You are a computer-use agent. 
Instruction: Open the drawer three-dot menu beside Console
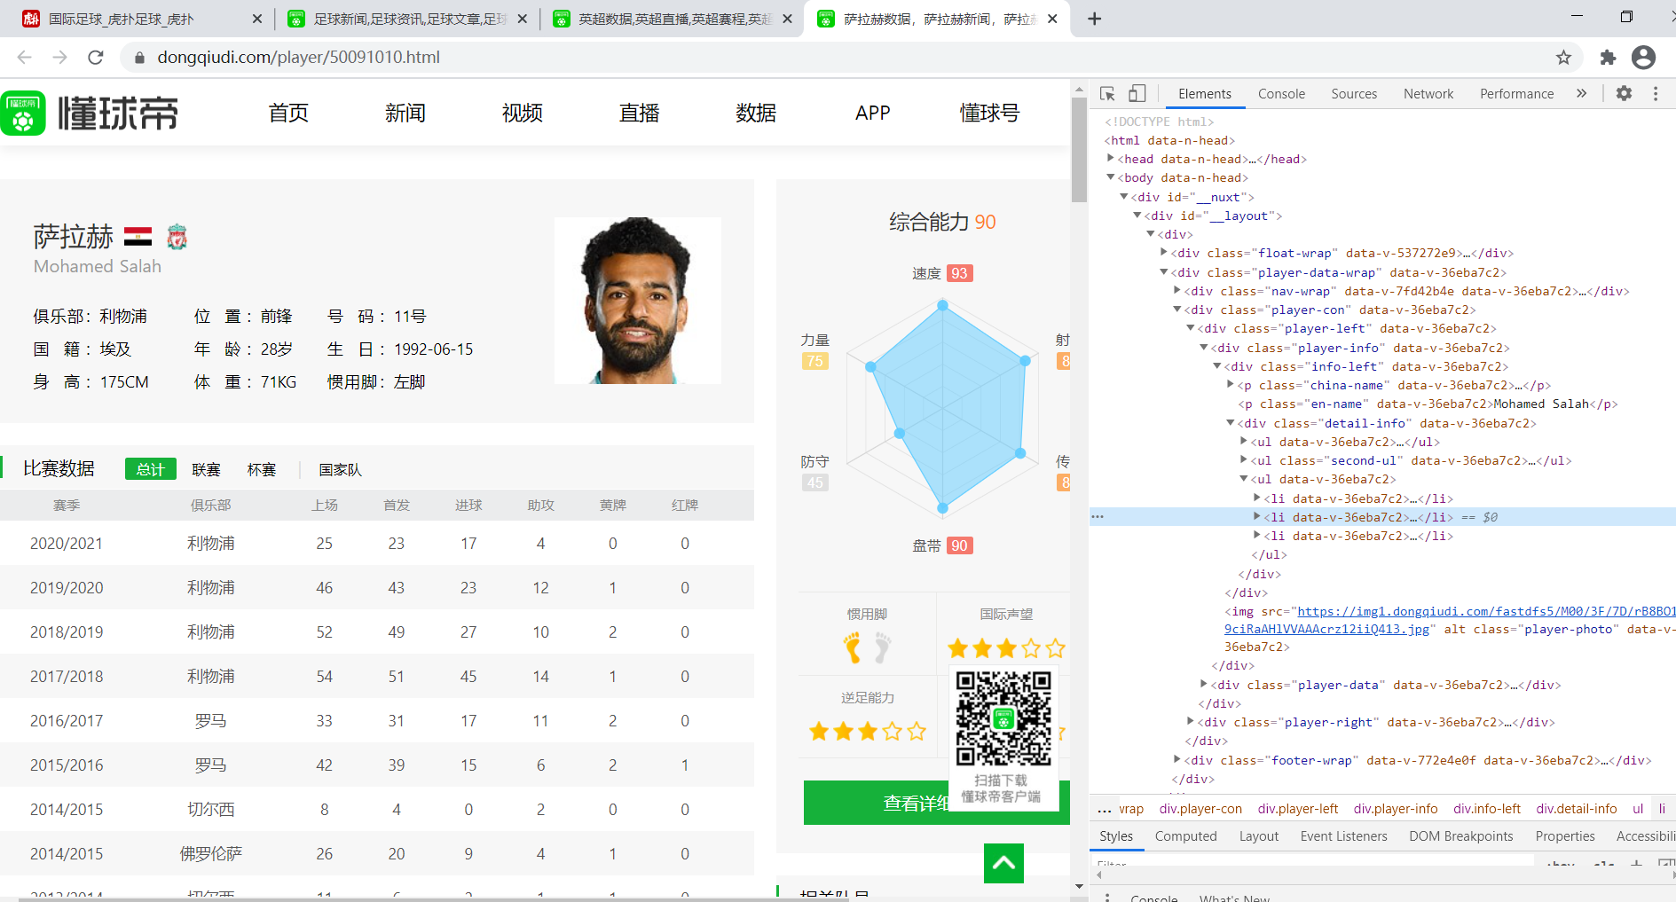[x=1106, y=897]
